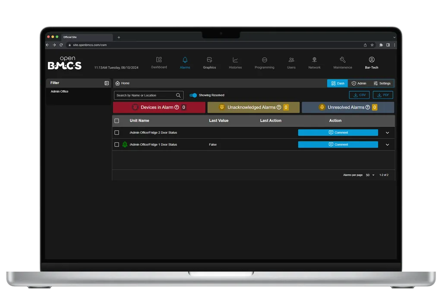
Task: Open the browser tab list chevron
Action: point(394,37)
